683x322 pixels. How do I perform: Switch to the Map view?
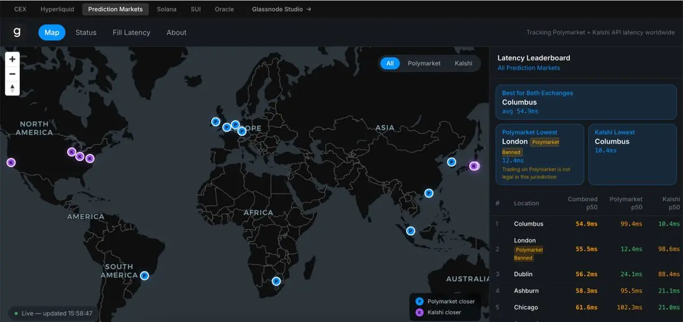click(52, 32)
